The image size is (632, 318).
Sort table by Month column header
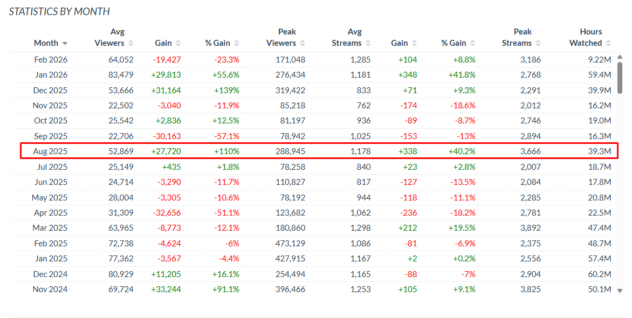(x=50, y=43)
